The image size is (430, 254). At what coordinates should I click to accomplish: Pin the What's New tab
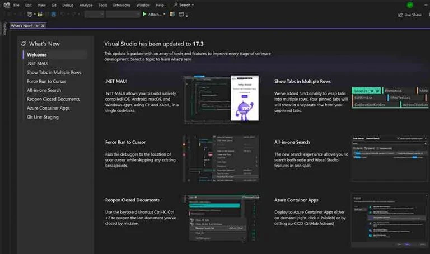coord(37,26)
